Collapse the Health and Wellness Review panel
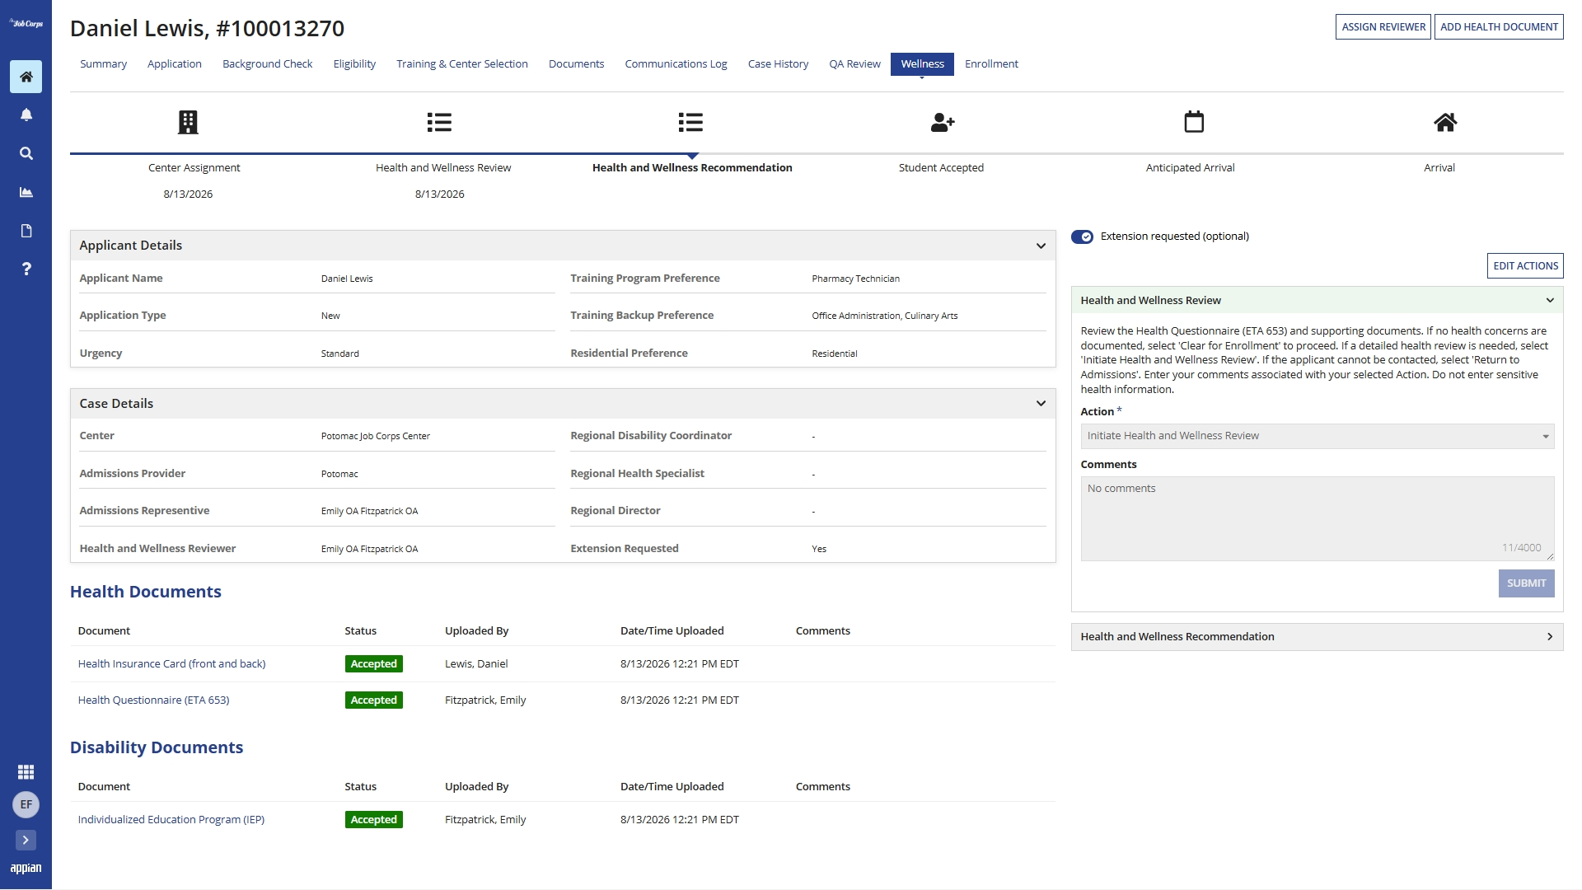1582x890 pixels. coord(1550,301)
